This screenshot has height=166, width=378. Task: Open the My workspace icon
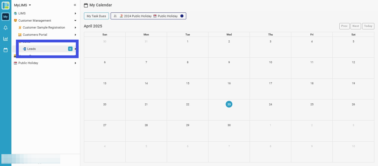tap(6, 17)
